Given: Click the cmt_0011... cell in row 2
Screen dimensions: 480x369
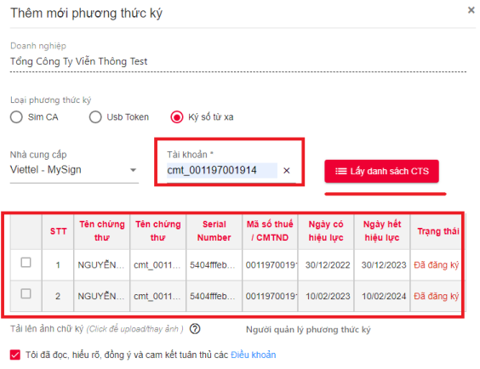Looking at the screenshot, I should 157,296.
